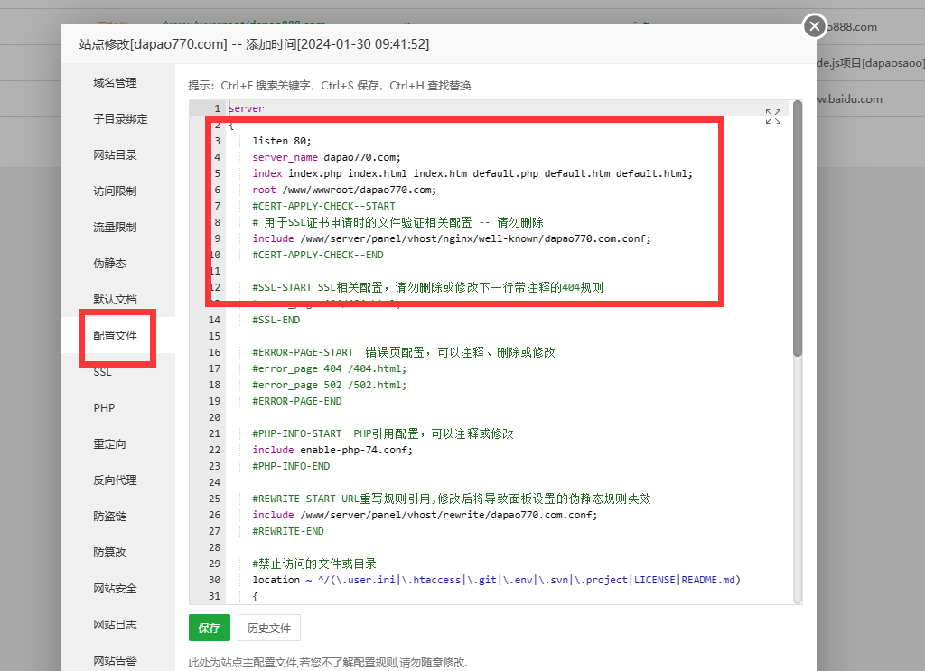Click the '#SSL-START' comment line
The width and height of the screenshot is (925, 671).
tap(427, 287)
